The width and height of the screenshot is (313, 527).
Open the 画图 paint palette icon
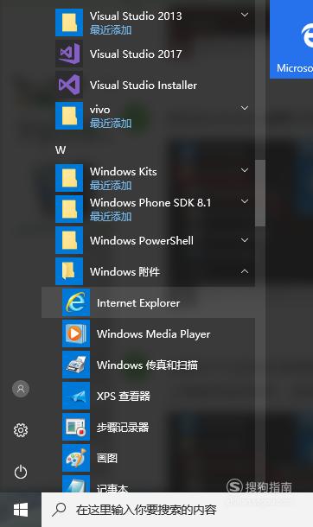tap(76, 458)
